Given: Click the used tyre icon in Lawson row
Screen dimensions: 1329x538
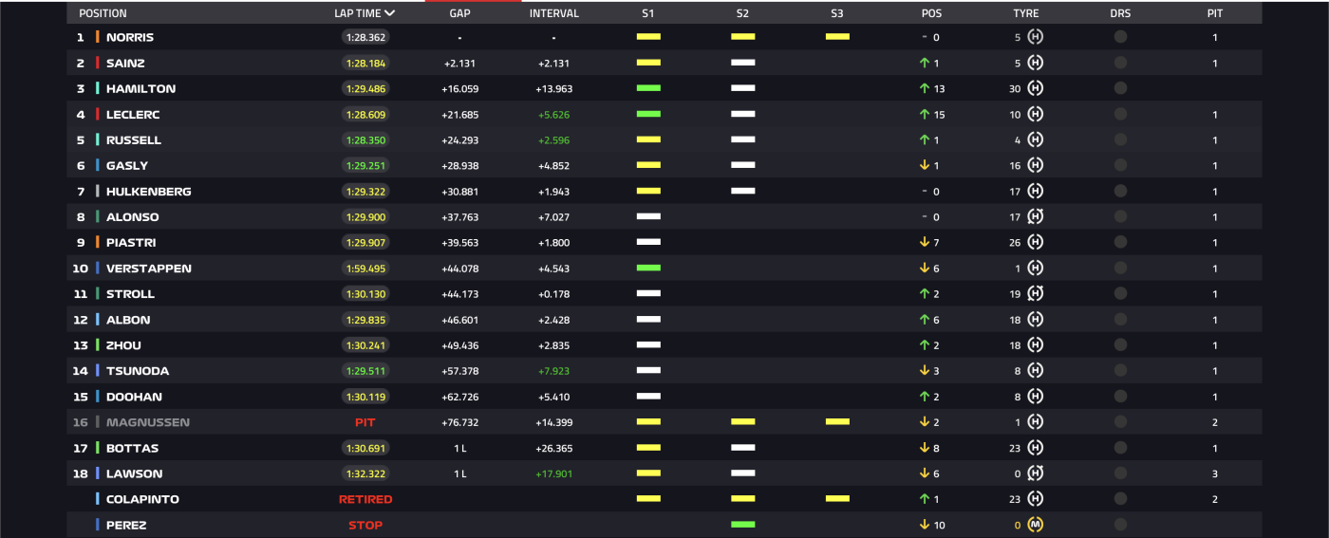Looking at the screenshot, I should click(x=1036, y=473).
